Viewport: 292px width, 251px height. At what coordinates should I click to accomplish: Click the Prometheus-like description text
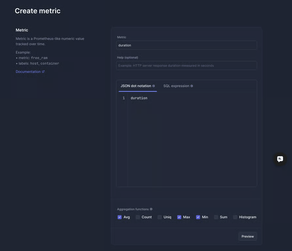pyautogui.click(x=50, y=41)
